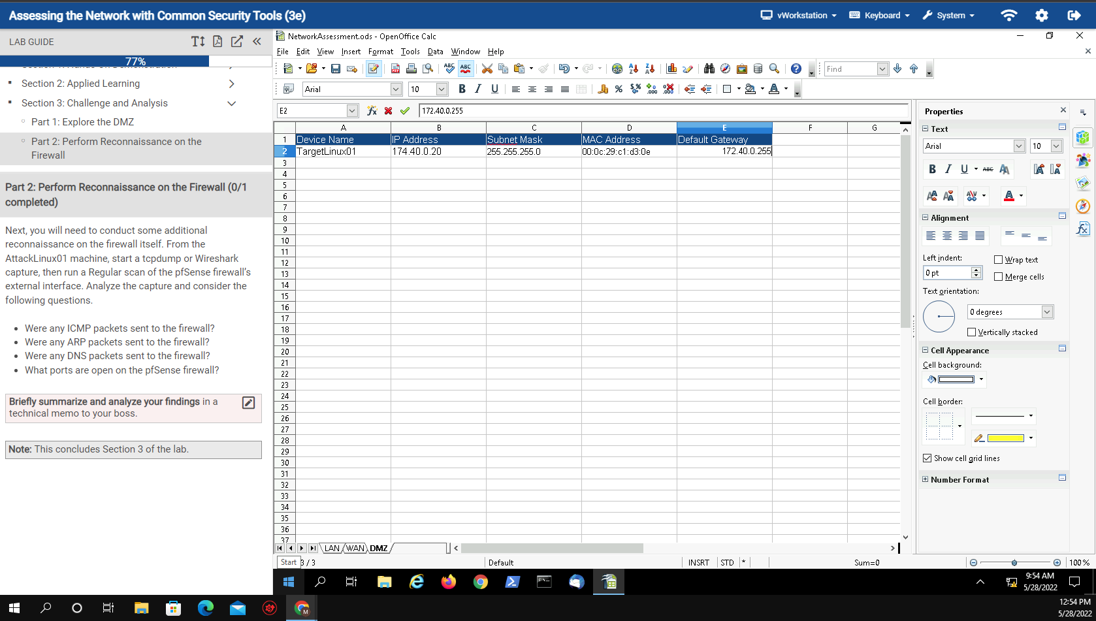1096x621 pixels.
Task: Expand Section 2: Applied Learning
Action: pos(231,84)
